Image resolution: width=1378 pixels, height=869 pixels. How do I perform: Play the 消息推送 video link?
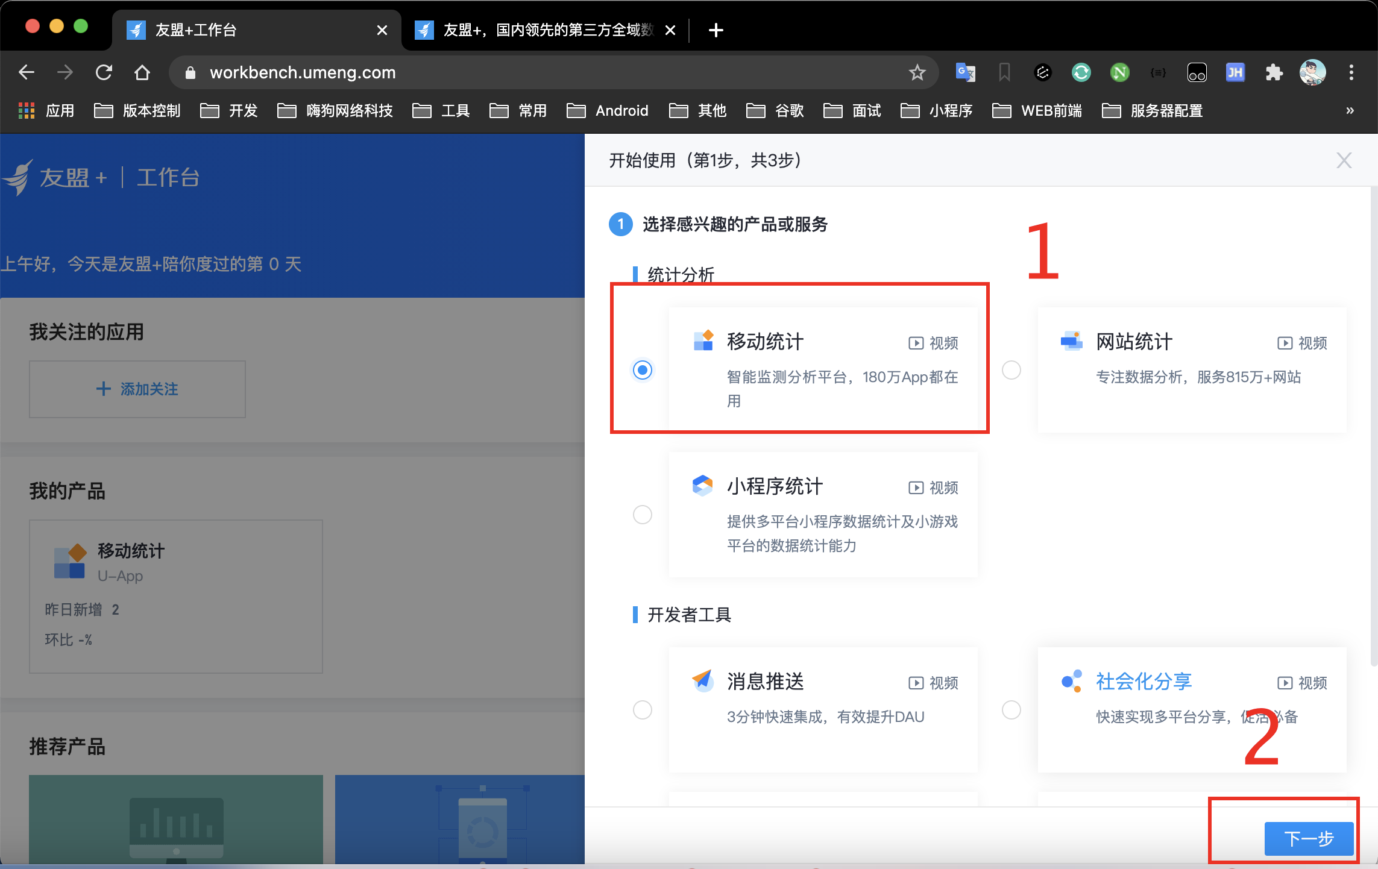pyautogui.click(x=933, y=683)
